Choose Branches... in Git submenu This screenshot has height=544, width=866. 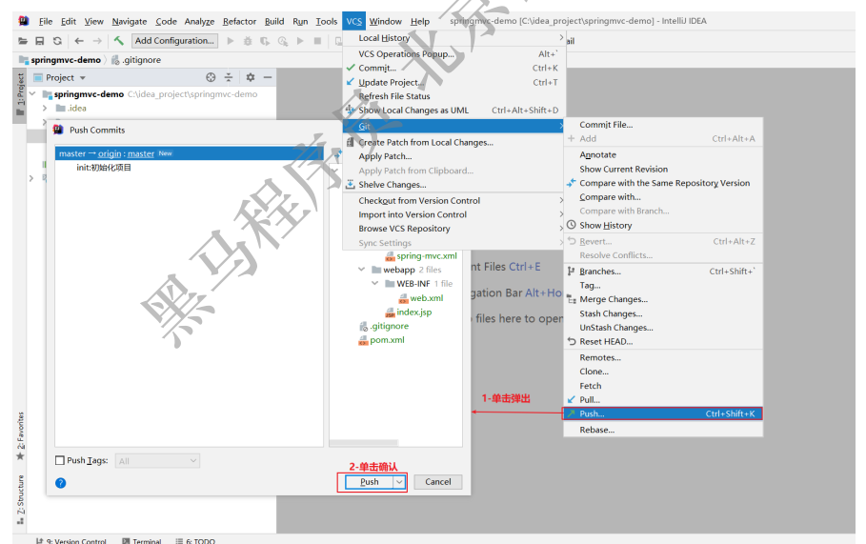tap(663, 272)
